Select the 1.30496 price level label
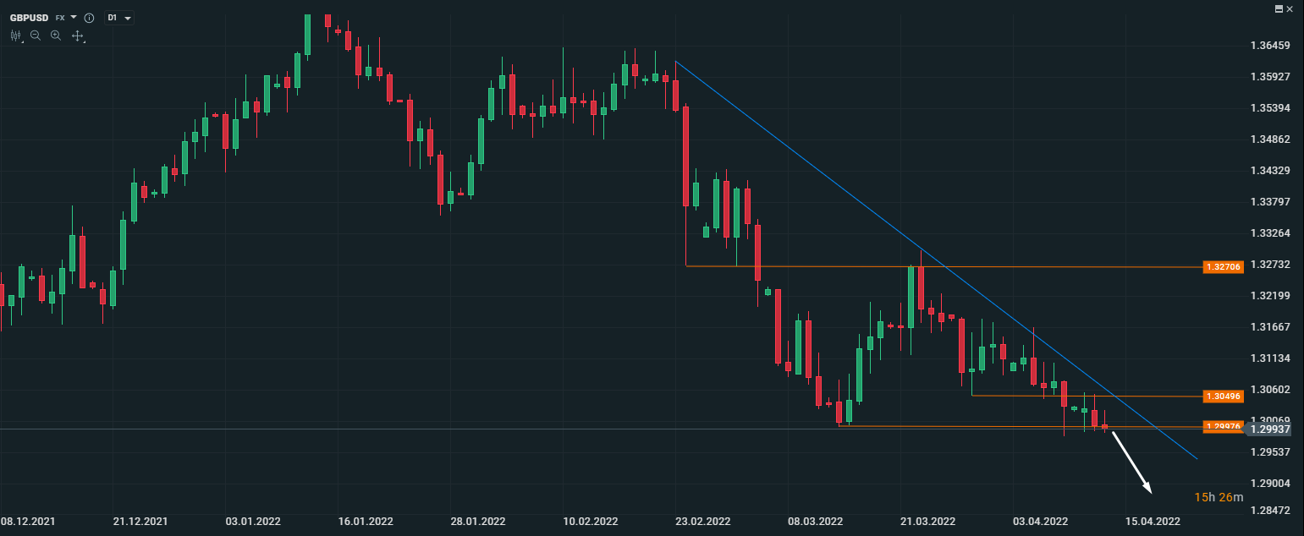 coord(1223,396)
